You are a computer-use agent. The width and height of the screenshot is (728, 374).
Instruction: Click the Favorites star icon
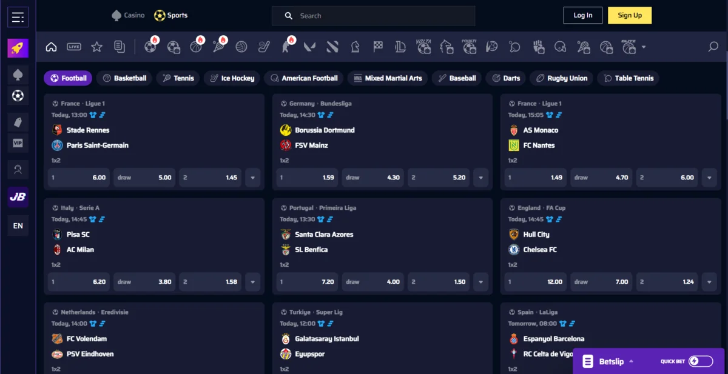click(96, 47)
